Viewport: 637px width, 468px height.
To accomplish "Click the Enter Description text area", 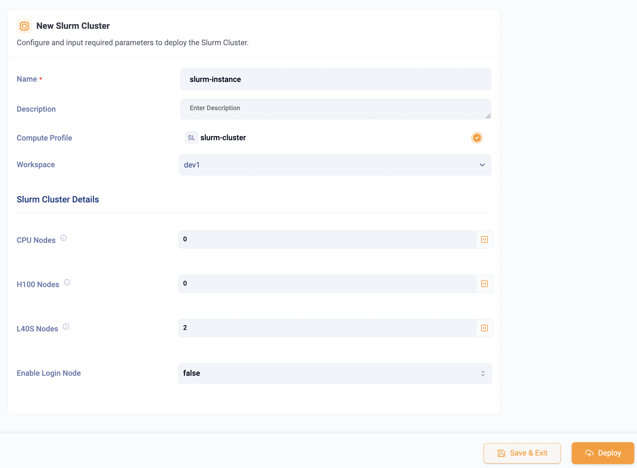I will coord(334,109).
